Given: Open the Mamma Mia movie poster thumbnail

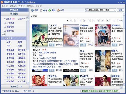Looking at the screenshot, I should pyautogui.click(x=103, y=35).
